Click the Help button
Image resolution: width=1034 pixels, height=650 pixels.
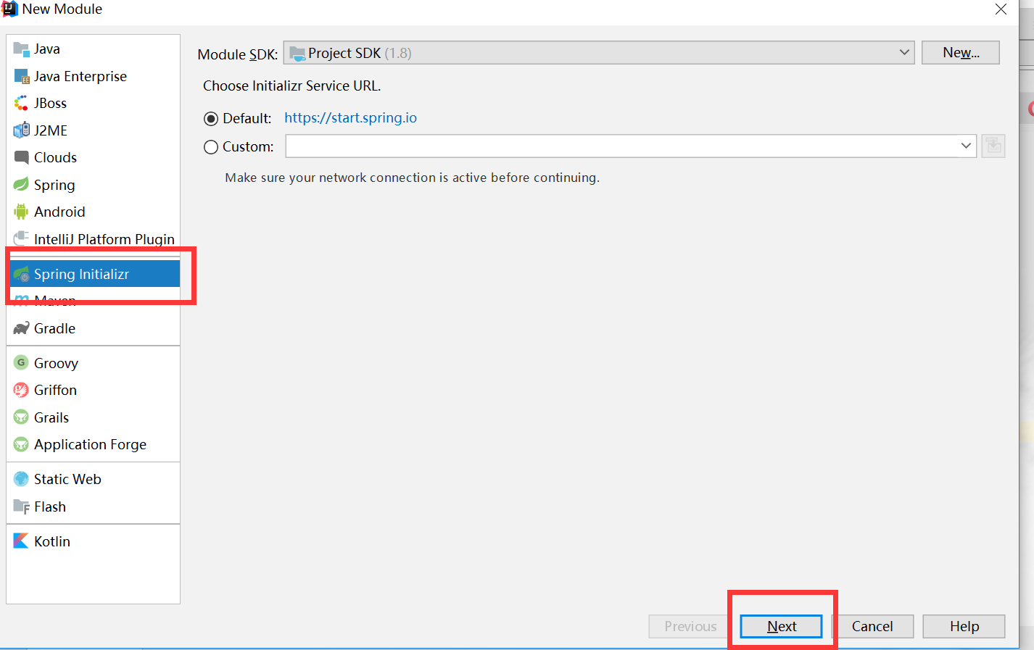pos(964,627)
